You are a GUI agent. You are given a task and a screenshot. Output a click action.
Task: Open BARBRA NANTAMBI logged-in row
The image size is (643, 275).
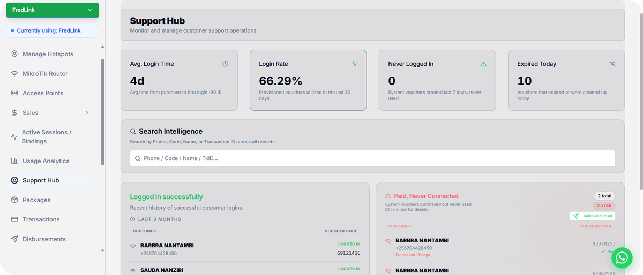coord(245,249)
